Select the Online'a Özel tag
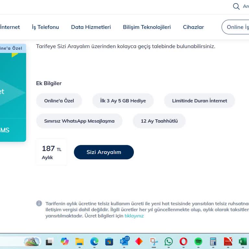This screenshot has width=249, height=249. tap(59, 101)
